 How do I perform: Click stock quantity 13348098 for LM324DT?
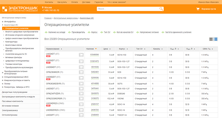click(95, 55)
